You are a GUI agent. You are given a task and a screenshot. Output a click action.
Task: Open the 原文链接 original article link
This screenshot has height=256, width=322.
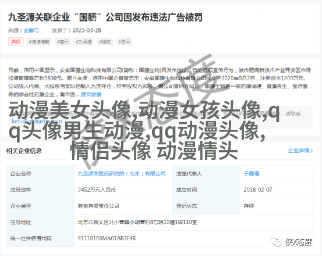(x=91, y=94)
